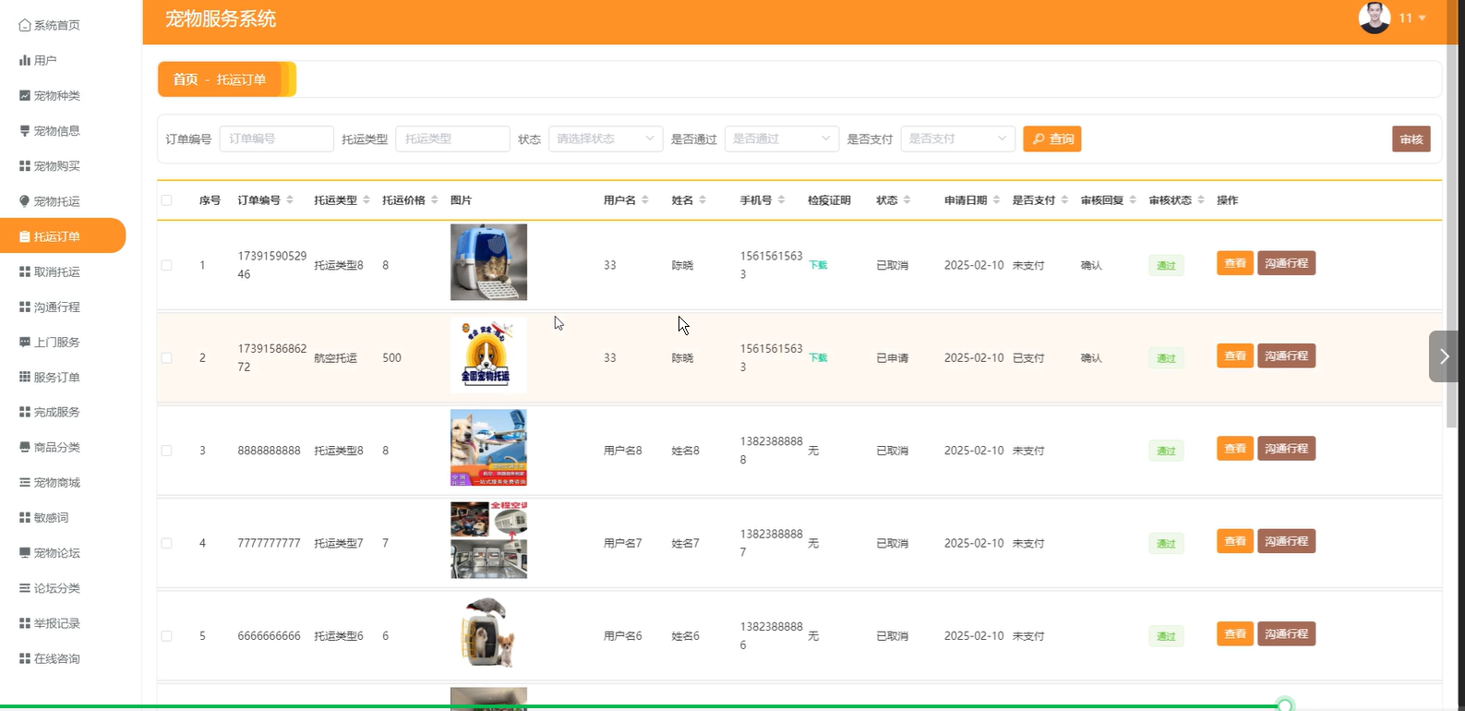Click the icon beside 敏感词
This screenshot has width=1465, height=711.
pos(25,517)
